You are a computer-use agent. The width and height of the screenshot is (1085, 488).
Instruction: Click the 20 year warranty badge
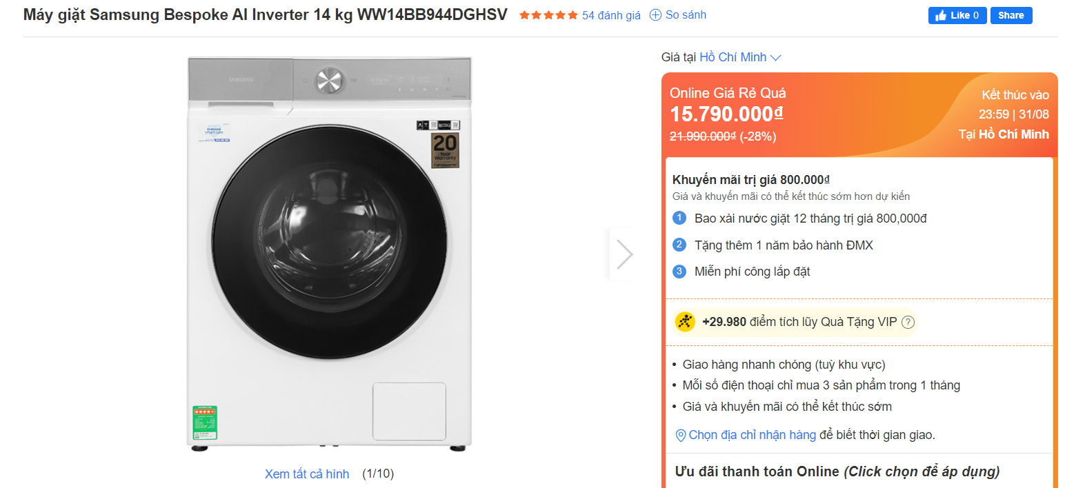tap(445, 150)
